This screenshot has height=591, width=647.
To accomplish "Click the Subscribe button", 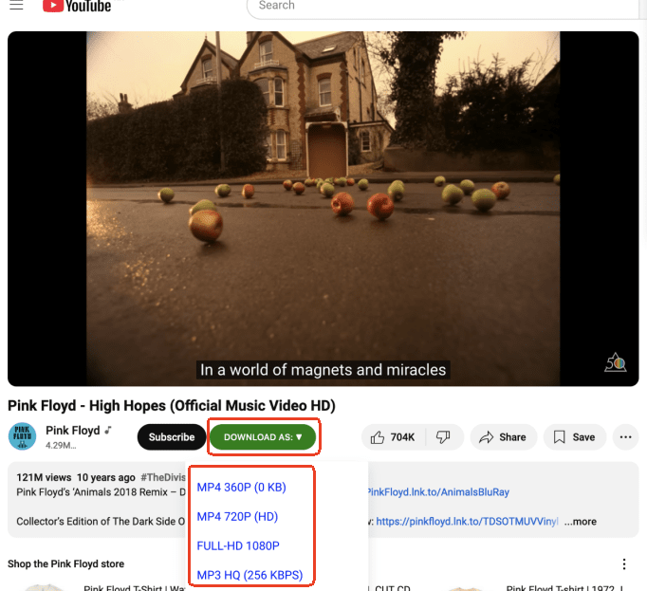I will click(x=172, y=437).
